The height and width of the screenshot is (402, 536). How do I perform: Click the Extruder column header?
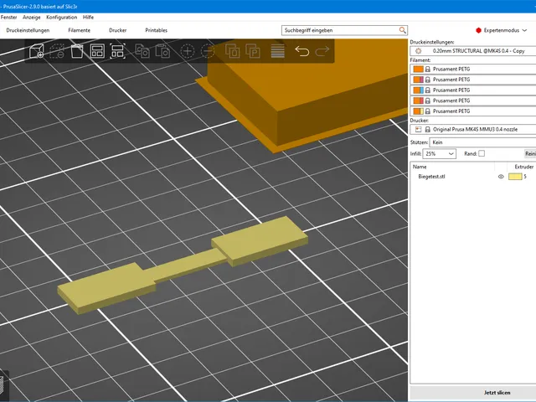523,167
